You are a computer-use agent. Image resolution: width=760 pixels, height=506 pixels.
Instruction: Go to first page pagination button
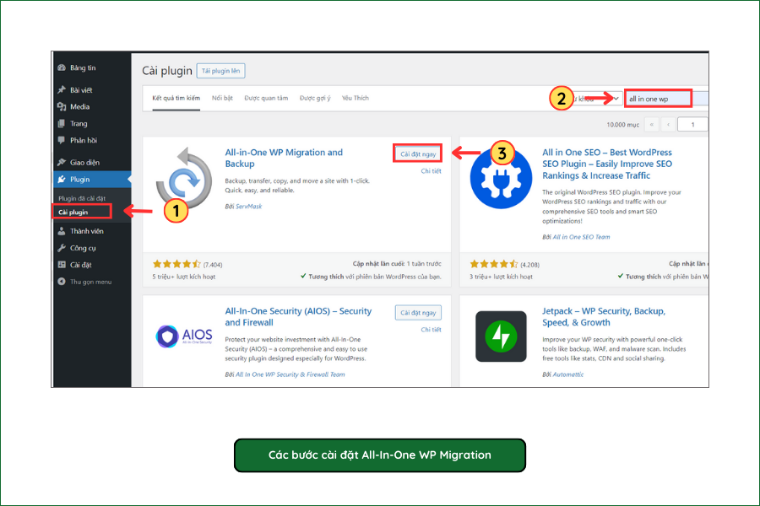pyautogui.click(x=651, y=125)
